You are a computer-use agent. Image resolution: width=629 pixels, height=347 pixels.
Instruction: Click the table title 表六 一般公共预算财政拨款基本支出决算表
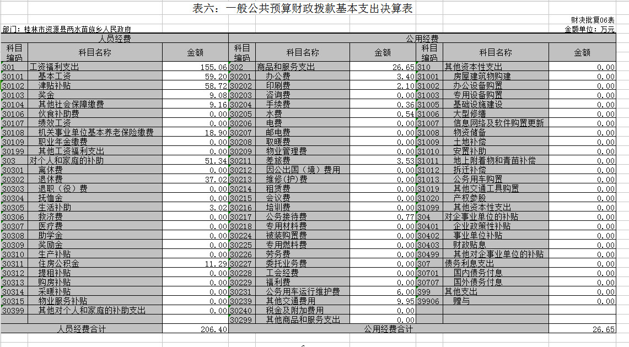pos(302,9)
